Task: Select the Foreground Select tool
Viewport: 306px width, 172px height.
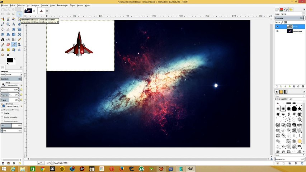Action: [14, 19]
